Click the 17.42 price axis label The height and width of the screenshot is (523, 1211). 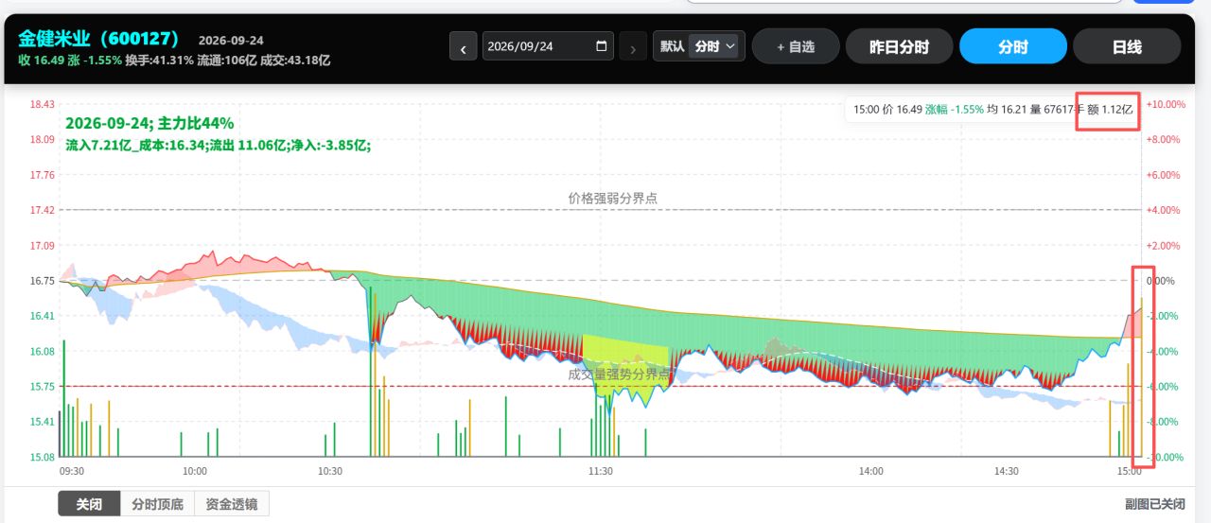point(43,210)
